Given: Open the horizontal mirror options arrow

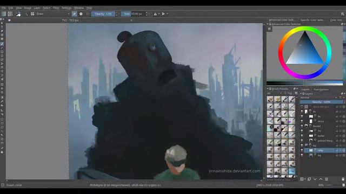Looking at the screenshot, I should [x=159, y=14].
